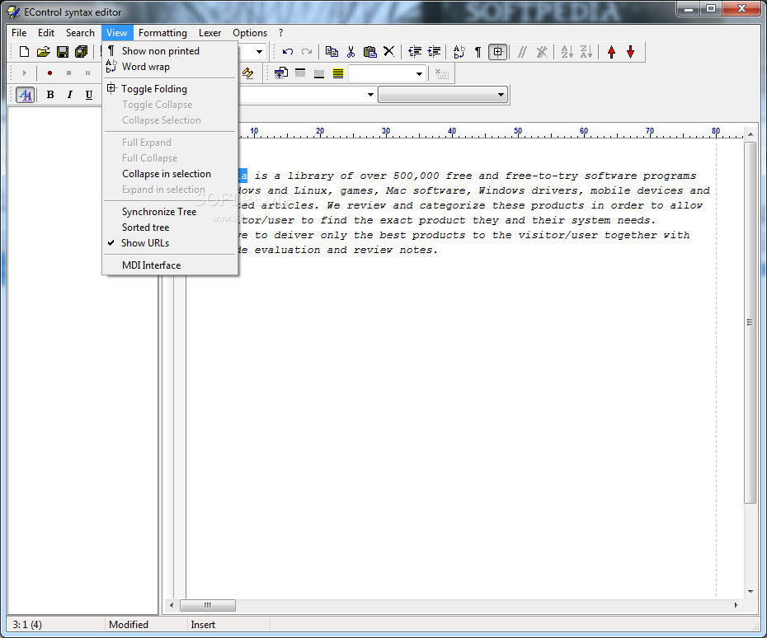Choose Synchronize Tree option
The image size is (767, 638).
(x=170, y=212)
